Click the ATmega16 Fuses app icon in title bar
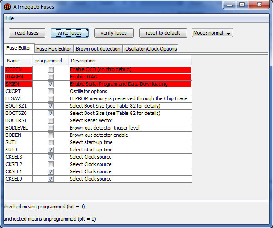273x228 pixels. click(7, 7)
